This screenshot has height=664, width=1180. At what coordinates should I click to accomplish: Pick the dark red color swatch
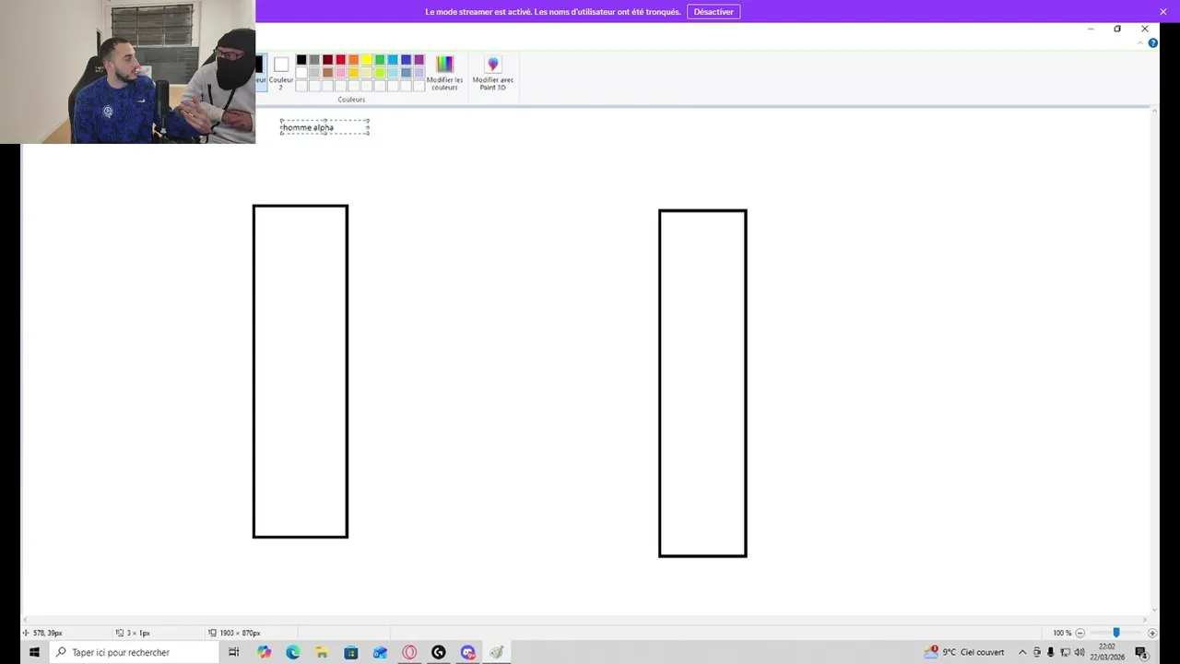click(327, 60)
